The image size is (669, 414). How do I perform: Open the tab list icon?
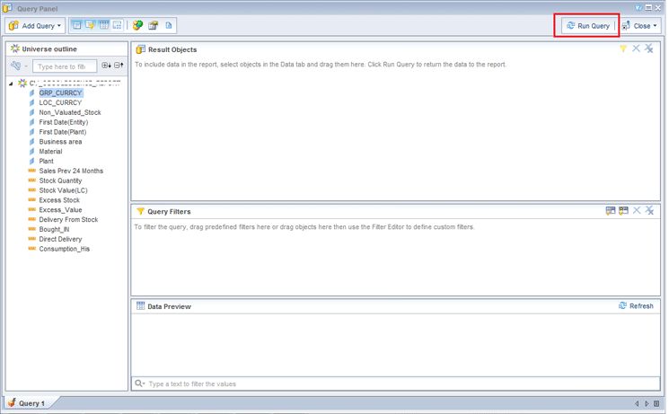pos(656,403)
